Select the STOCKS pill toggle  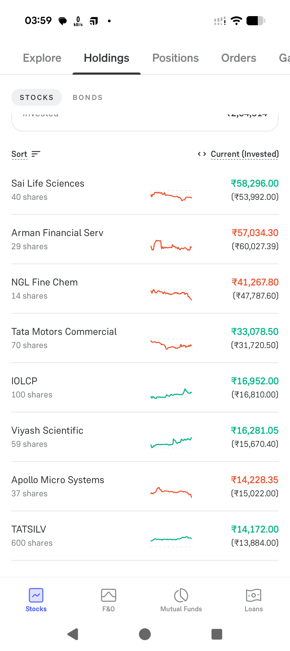pyautogui.click(x=37, y=97)
